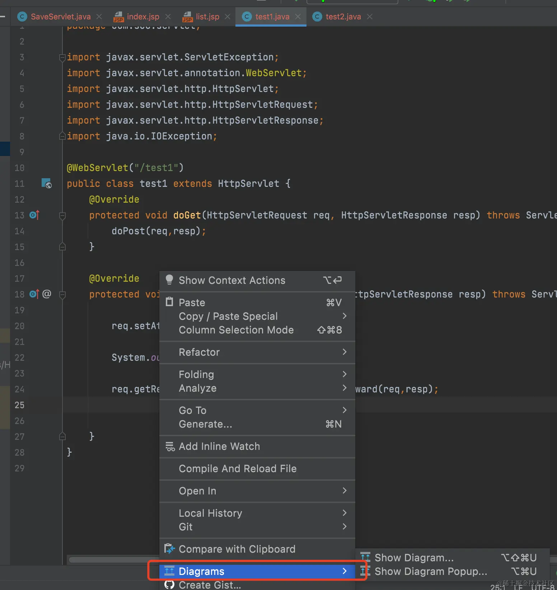
Task: Open the Diagrams menu entry
Action: coord(257,571)
